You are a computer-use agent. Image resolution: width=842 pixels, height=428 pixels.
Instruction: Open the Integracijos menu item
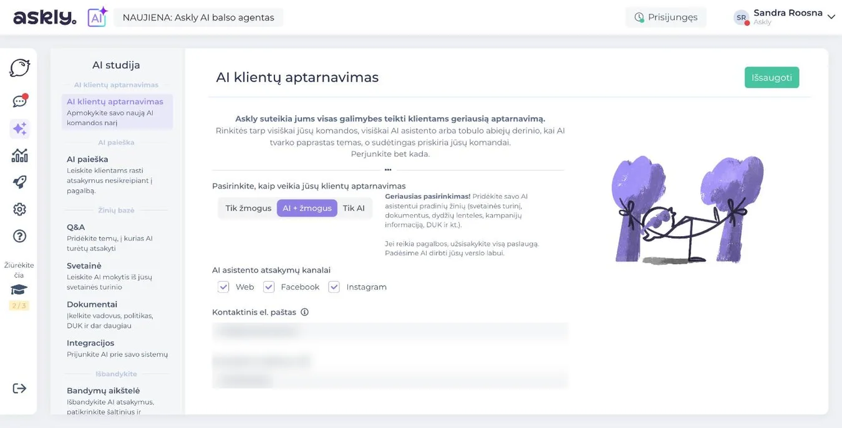click(117, 348)
